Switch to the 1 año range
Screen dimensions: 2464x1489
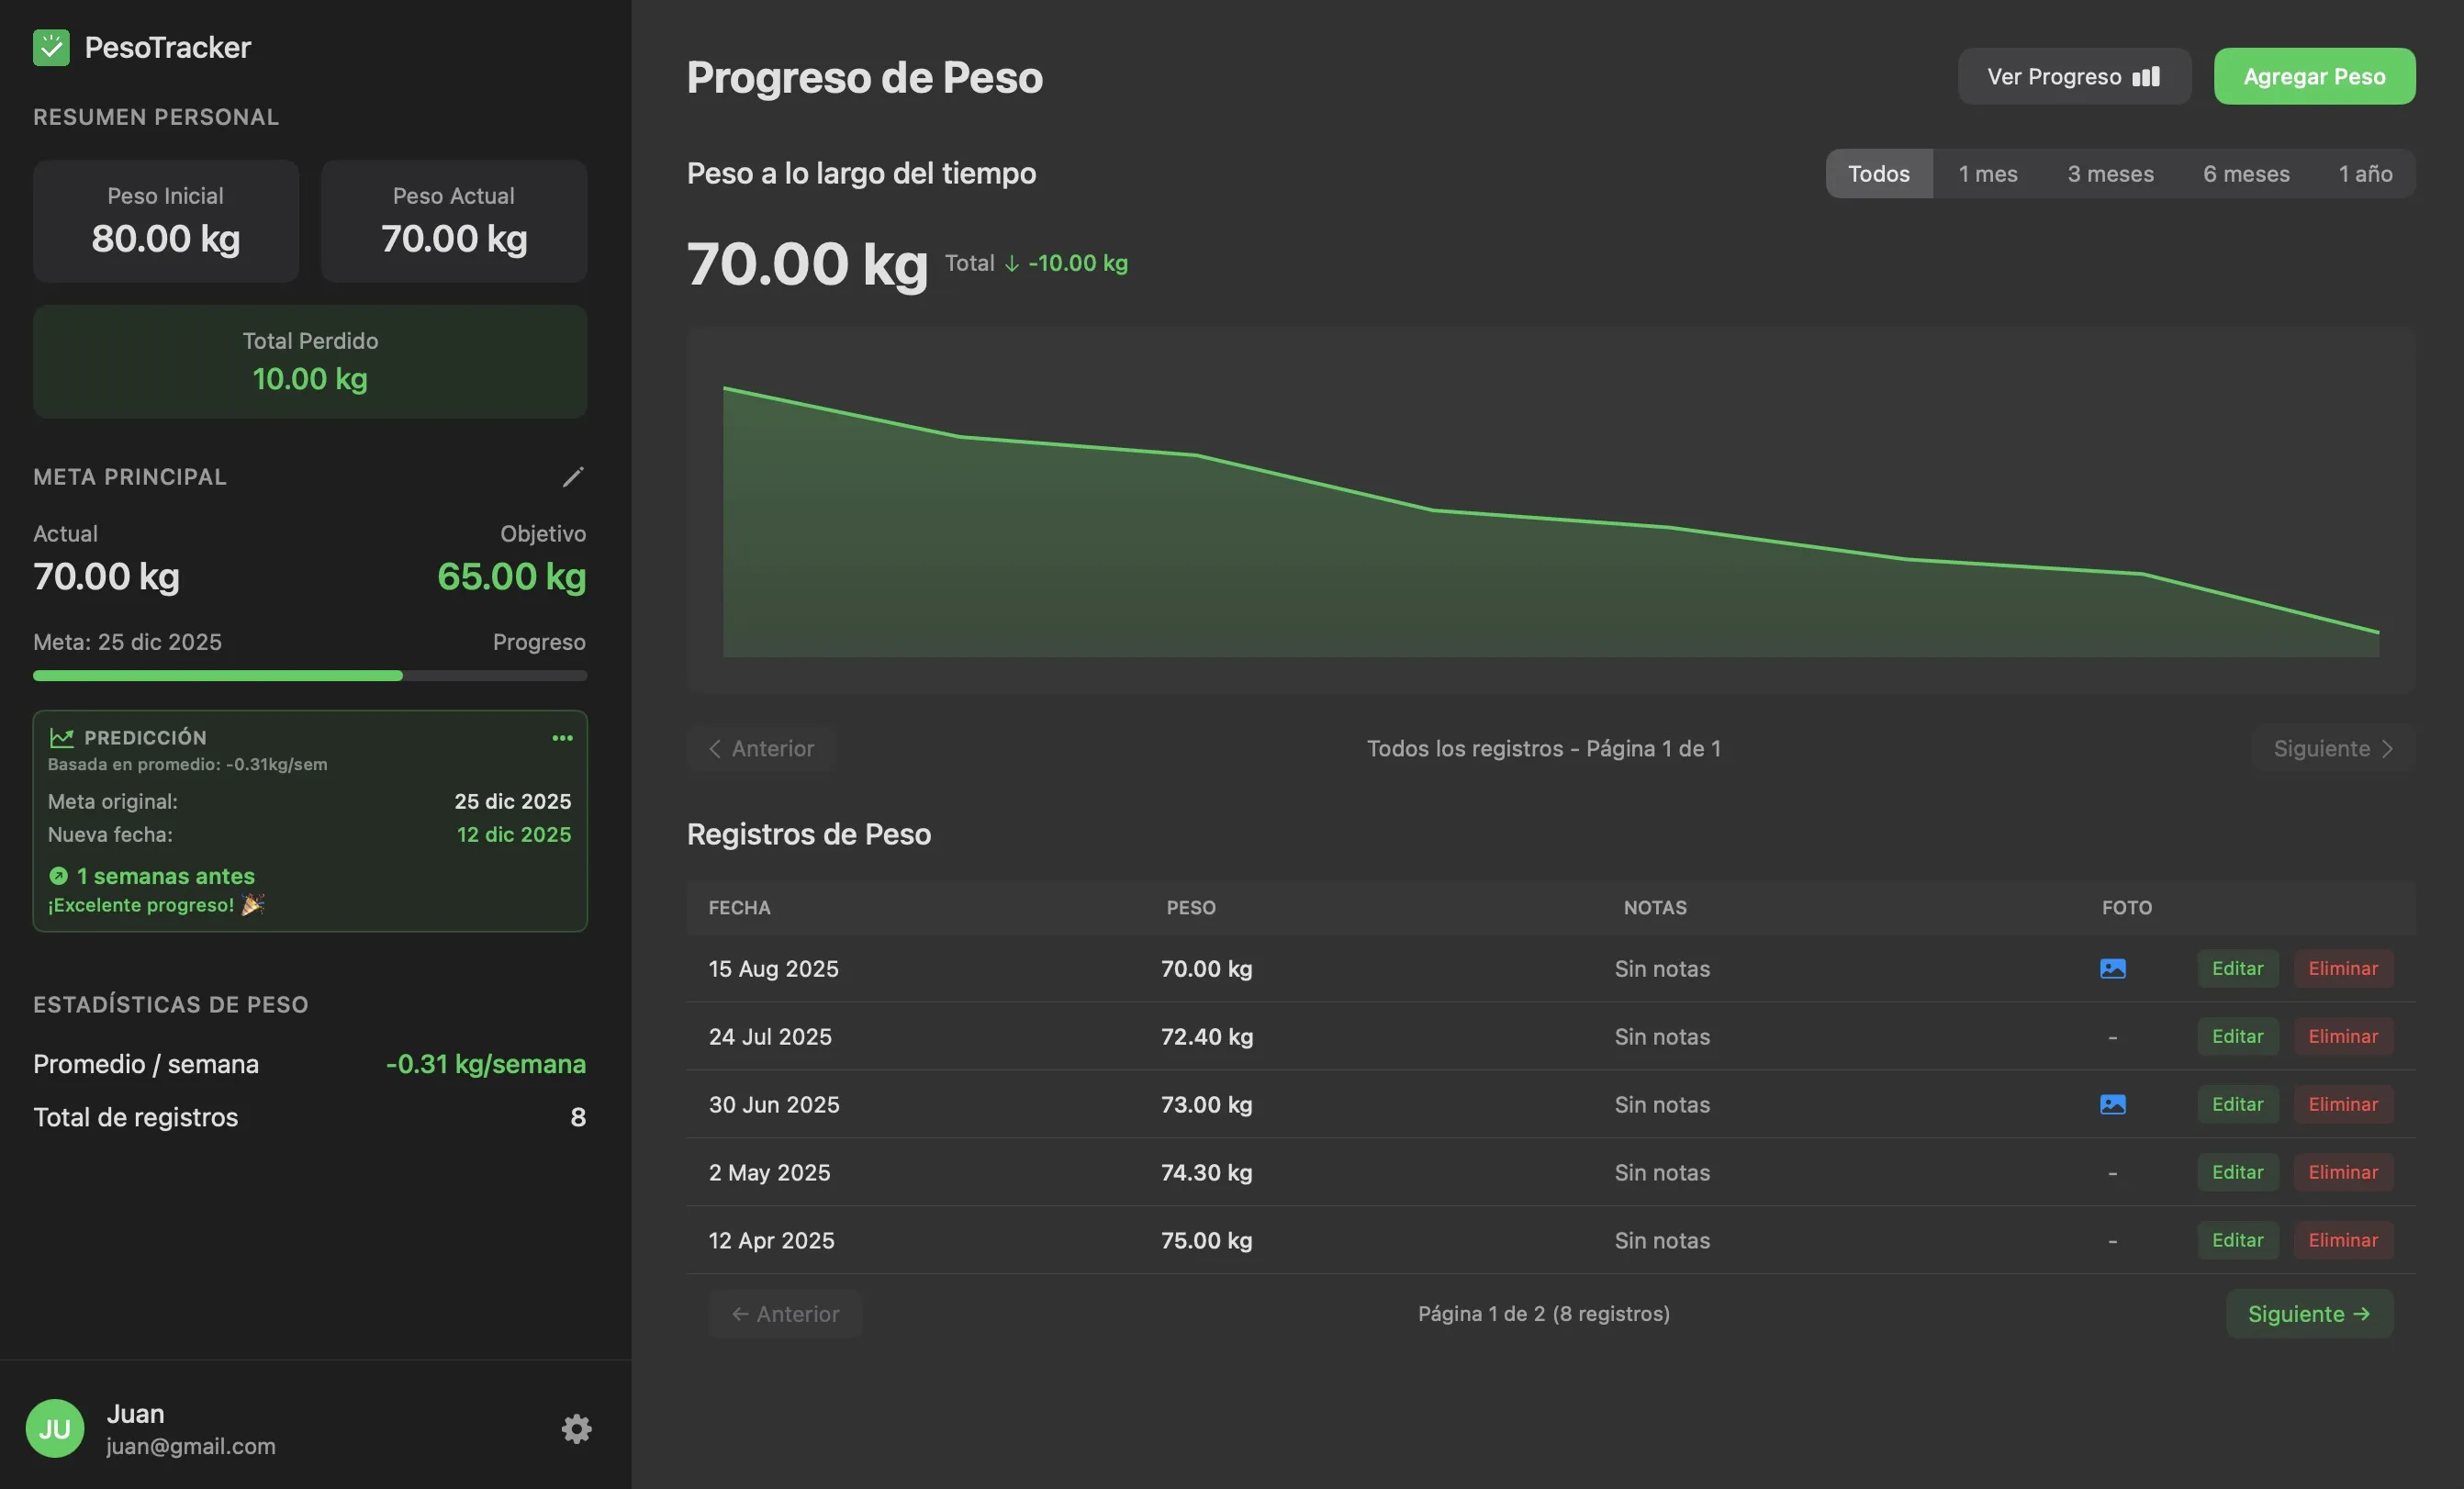coord(2365,173)
